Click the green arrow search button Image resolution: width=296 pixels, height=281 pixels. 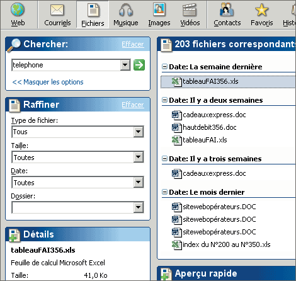139,65
